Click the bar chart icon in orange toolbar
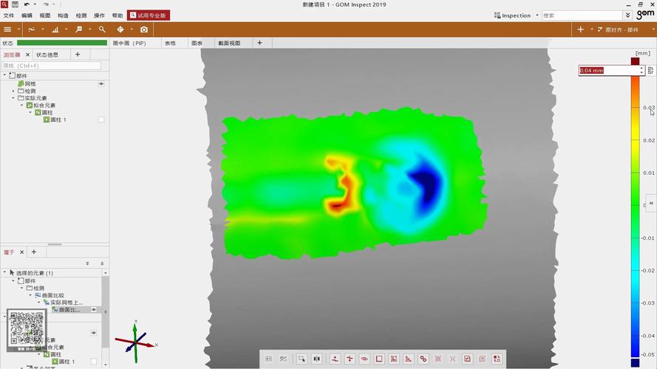Screen dimensions: 657x369 (x=55, y=30)
